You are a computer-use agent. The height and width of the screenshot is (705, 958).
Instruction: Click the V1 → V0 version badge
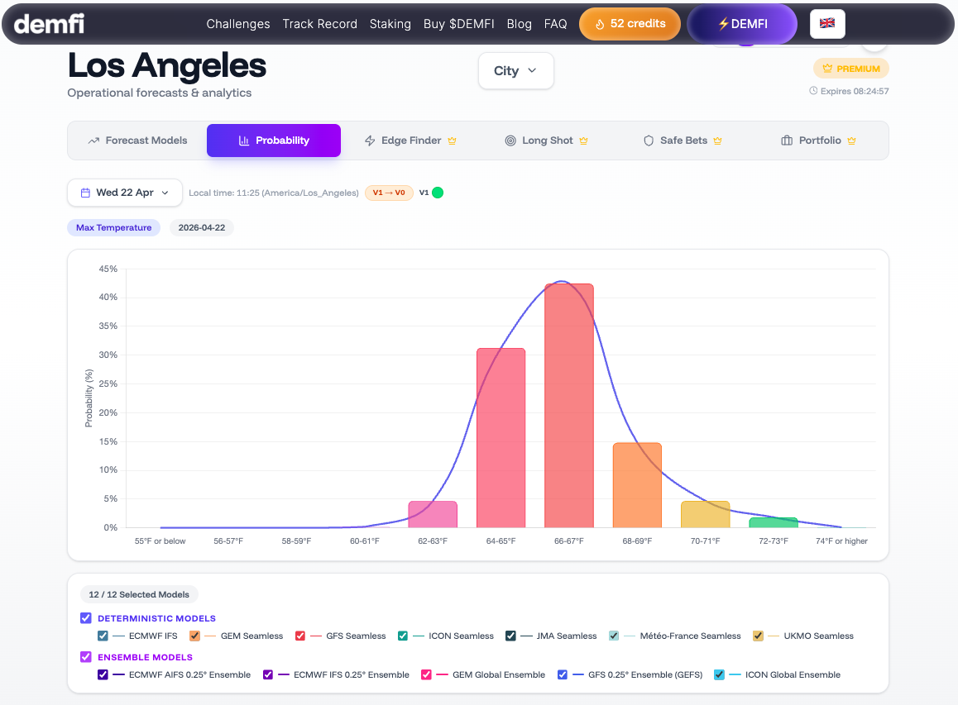[389, 193]
